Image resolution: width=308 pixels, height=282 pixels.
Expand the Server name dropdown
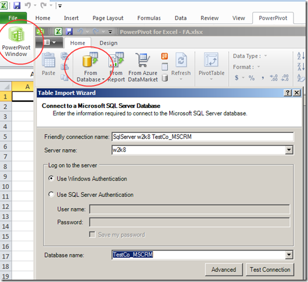pos(289,150)
